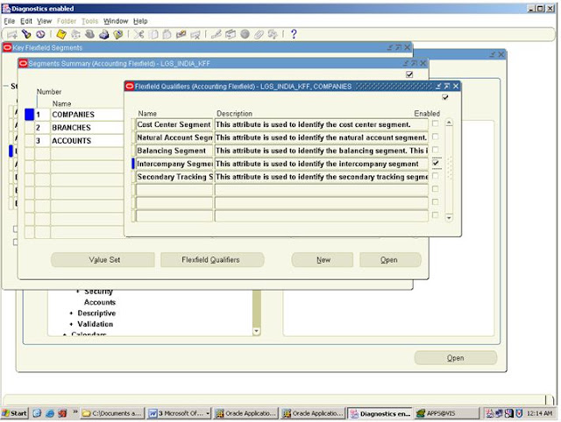Click the navigator list scroll down arrow
This screenshot has width=561, height=422.
click(x=256, y=331)
